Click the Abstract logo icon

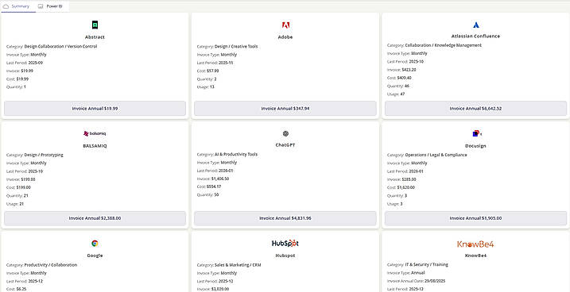click(95, 25)
